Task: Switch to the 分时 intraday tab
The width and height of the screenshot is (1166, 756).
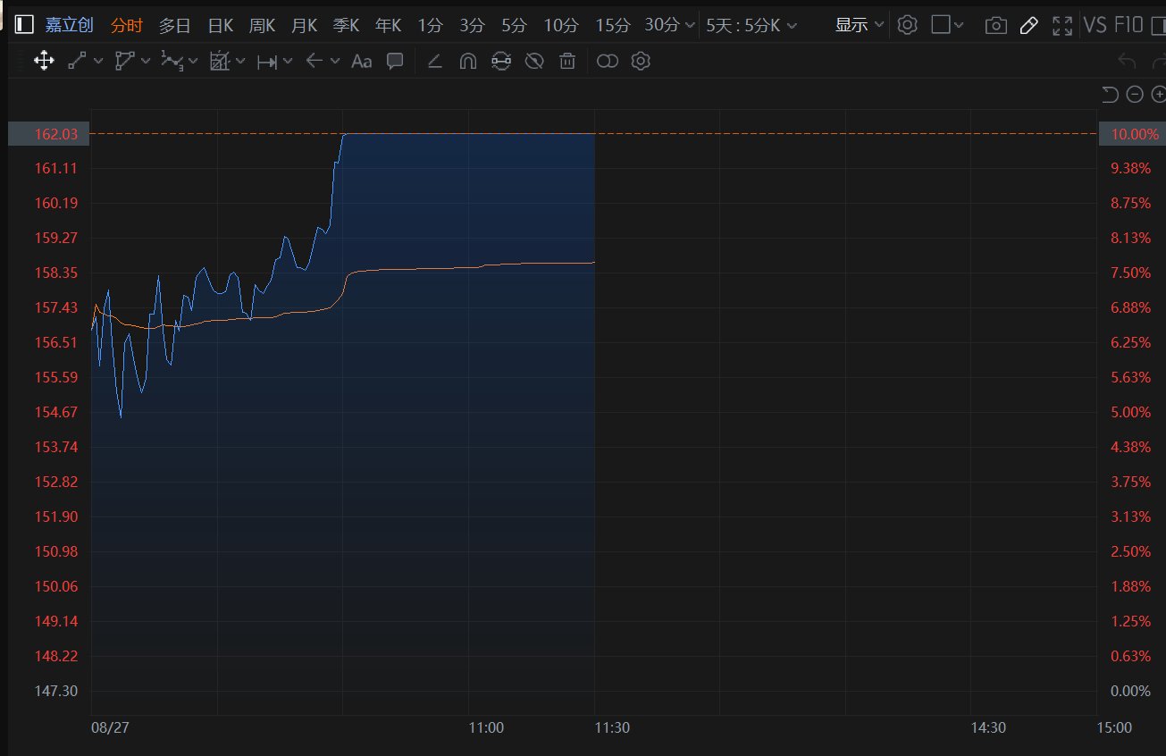Action: [127, 25]
